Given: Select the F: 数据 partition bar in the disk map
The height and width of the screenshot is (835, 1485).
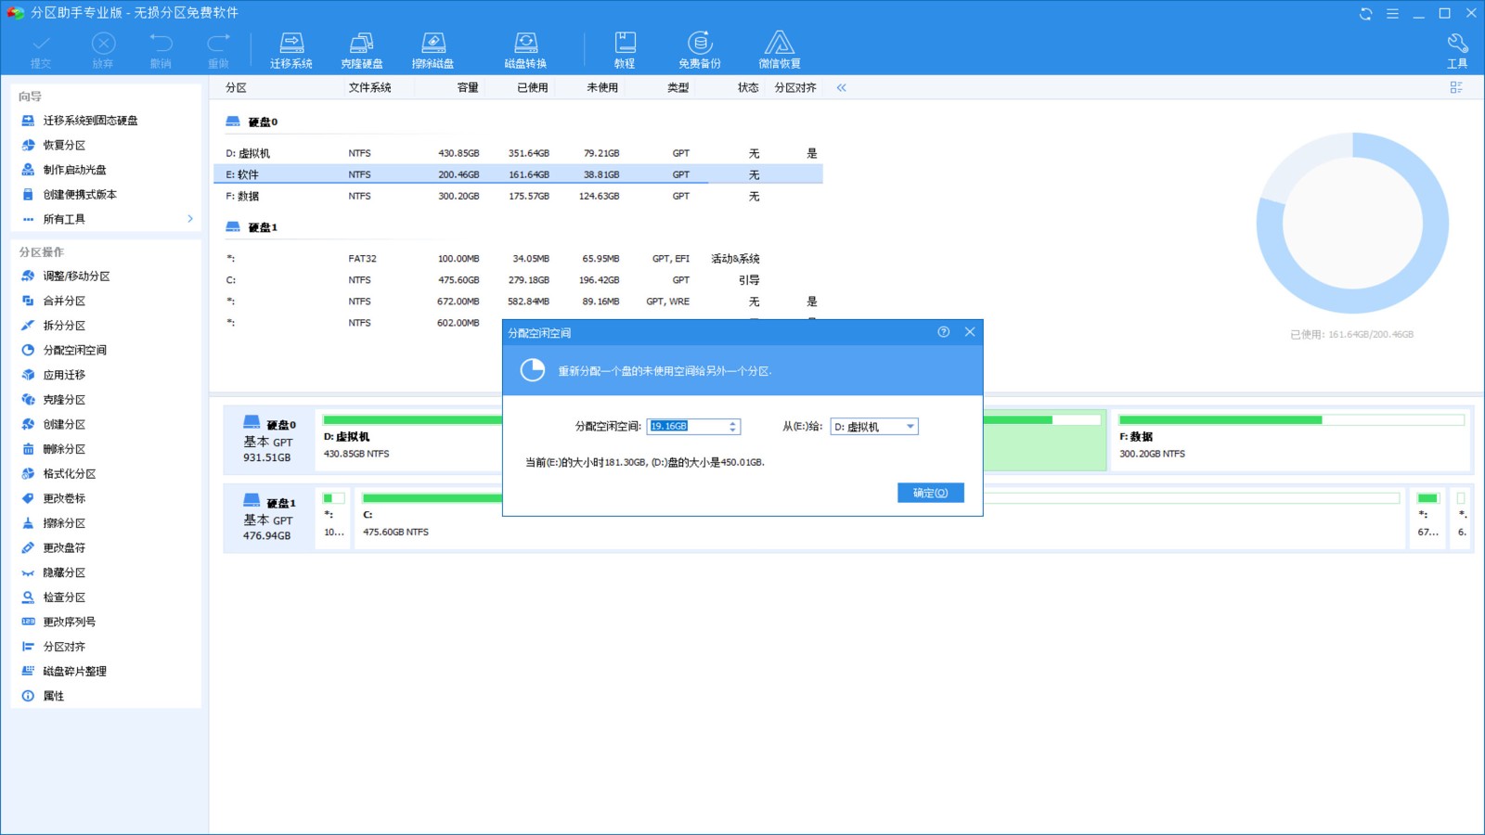Looking at the screenshot, I should 1290,440.
